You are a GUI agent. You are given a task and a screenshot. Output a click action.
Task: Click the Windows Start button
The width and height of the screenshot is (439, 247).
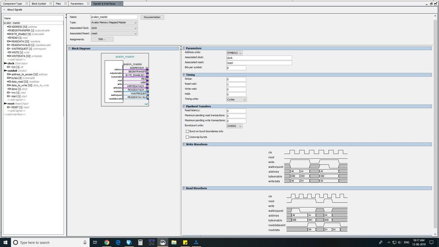(5, 242)
